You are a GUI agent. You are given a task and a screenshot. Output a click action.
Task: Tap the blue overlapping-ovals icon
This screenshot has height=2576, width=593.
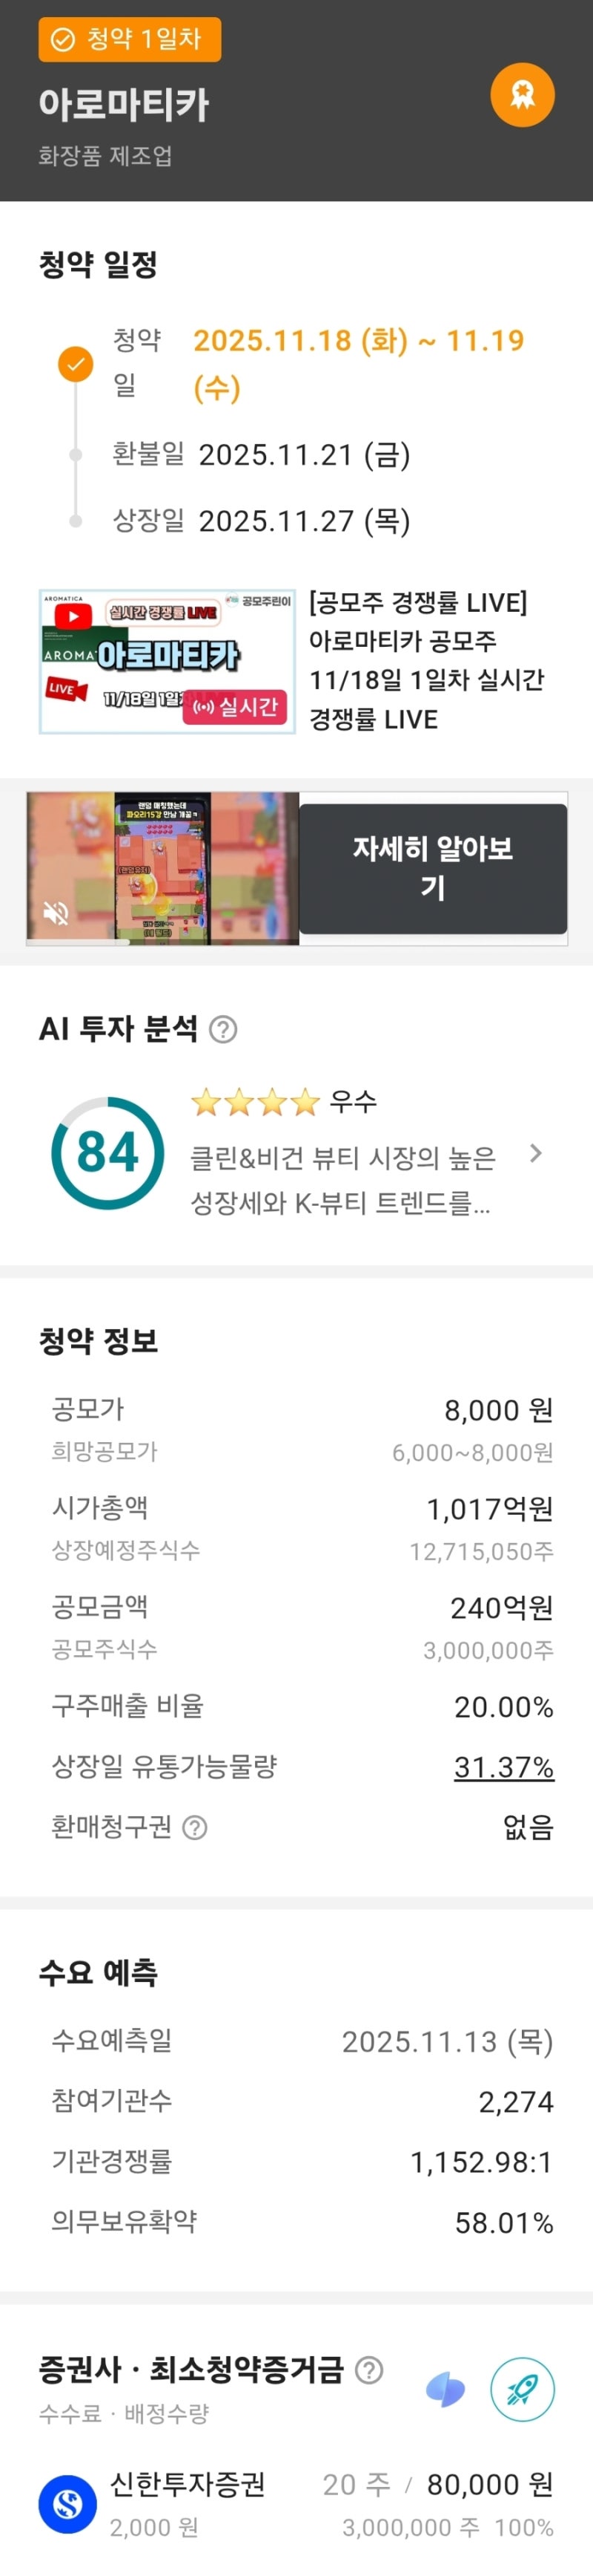click(x=445, y=2390)
